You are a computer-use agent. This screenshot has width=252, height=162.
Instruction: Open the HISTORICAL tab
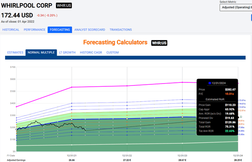[x=11, y=29]
